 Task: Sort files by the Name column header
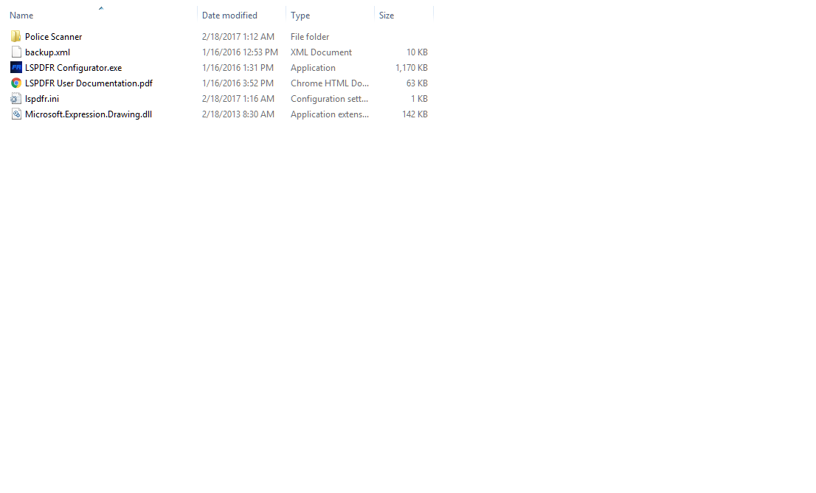(21, 15)
